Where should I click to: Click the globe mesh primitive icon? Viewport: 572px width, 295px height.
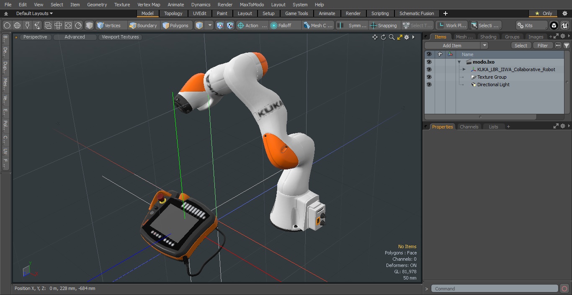[x=17, y=26]
